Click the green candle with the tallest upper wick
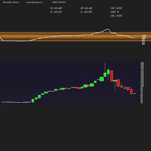 pos(105,75)
